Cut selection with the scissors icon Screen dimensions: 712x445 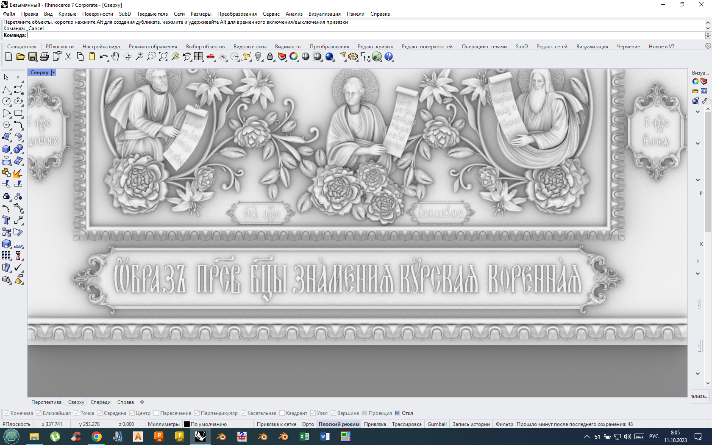[68, 56]
